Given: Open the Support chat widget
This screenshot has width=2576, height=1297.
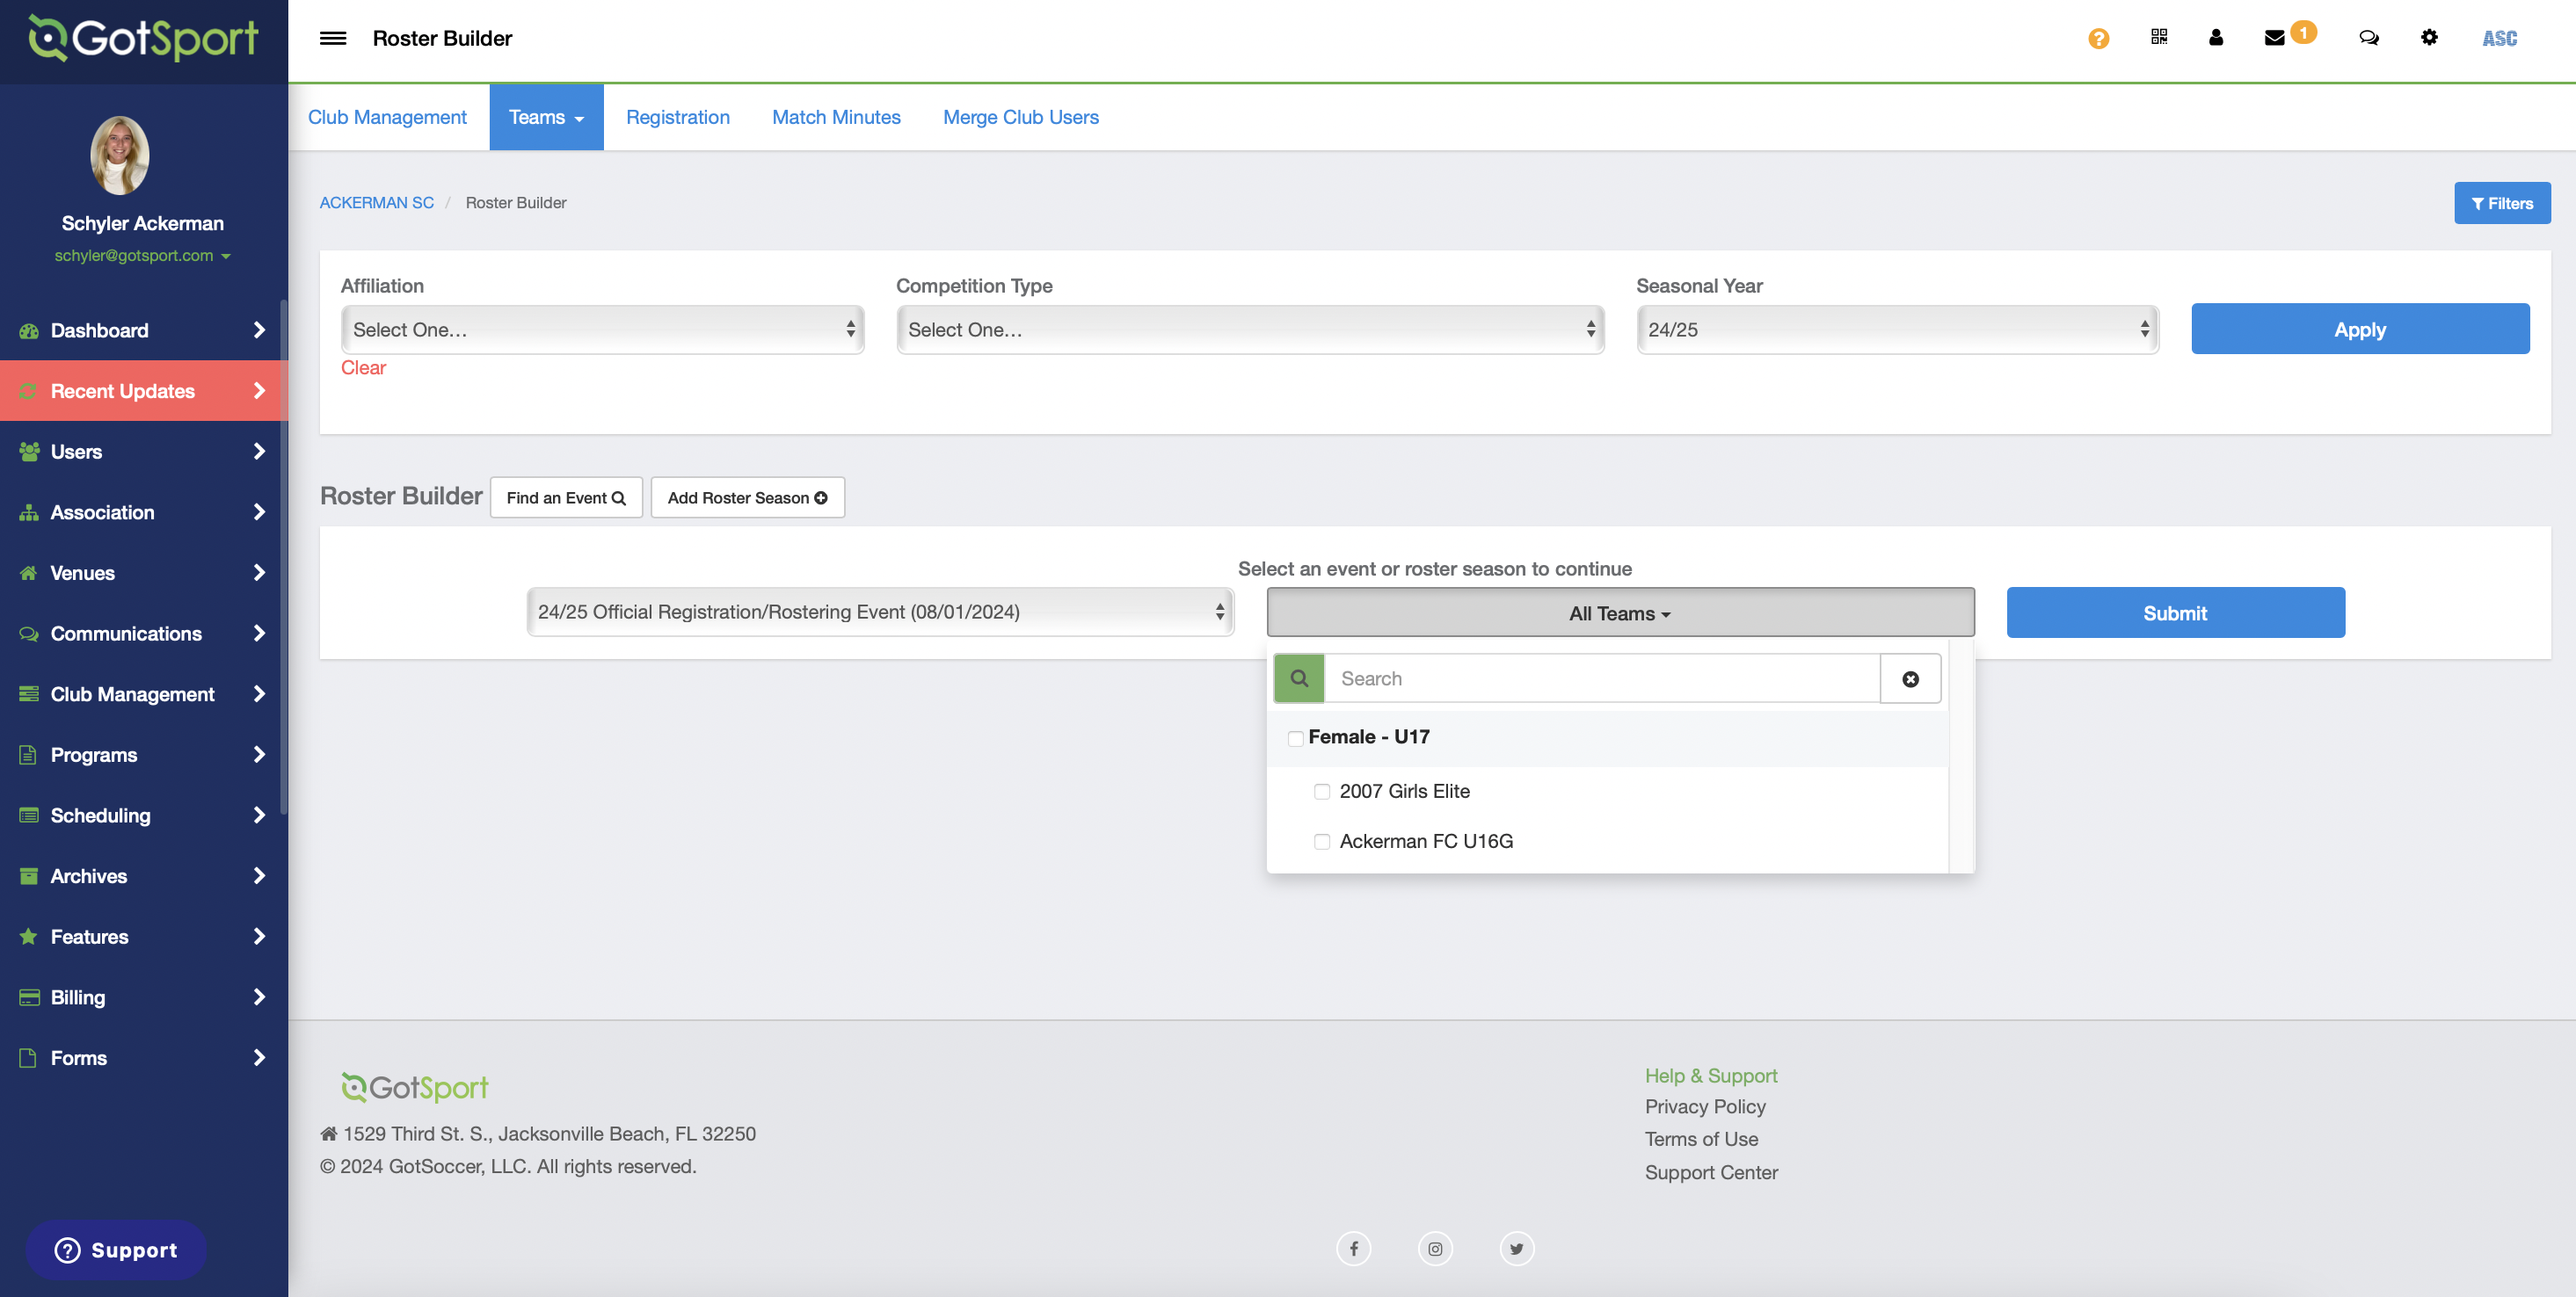Looking at the screenshot, I should click(116, 1250).
